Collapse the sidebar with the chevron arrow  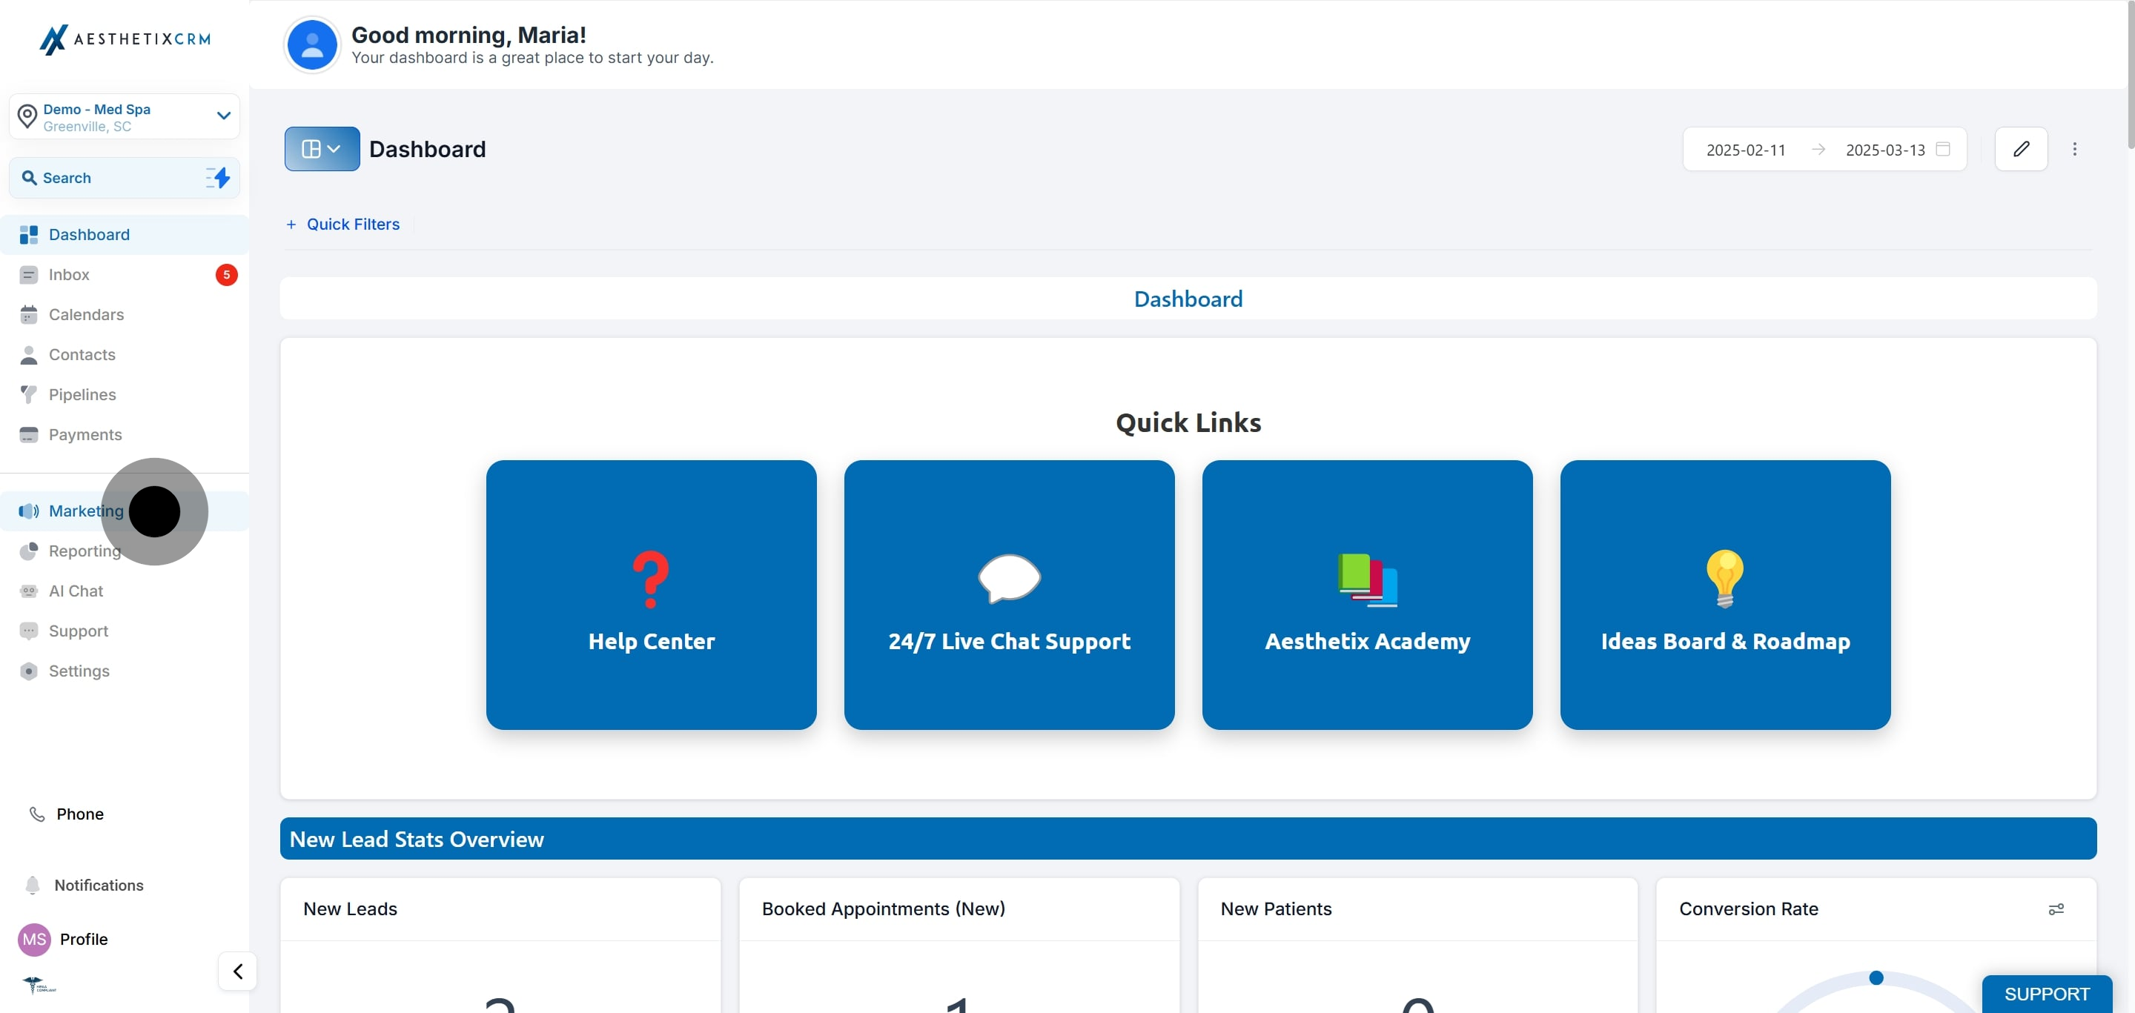(x=238, y=971)
